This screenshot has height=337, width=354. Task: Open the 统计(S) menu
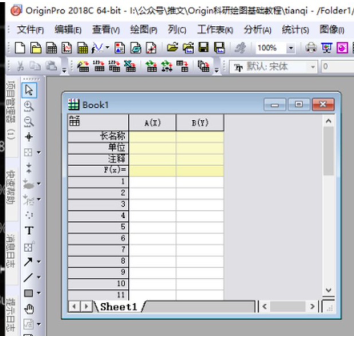tap(296, 30)
